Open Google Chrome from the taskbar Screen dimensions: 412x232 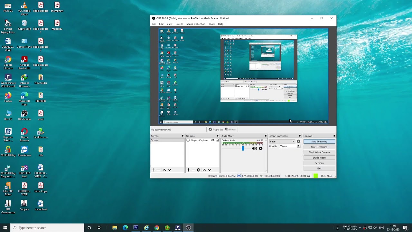(157, 228)
